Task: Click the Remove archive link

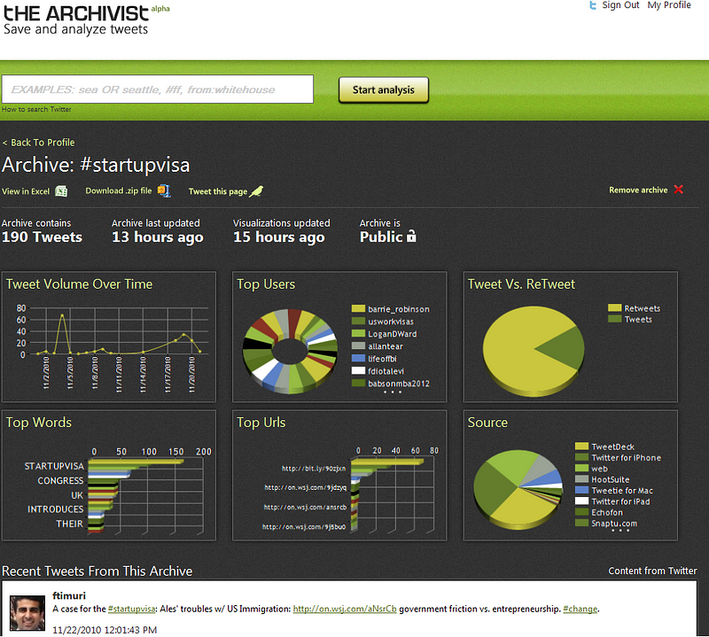Action: [x=638, y=190]
